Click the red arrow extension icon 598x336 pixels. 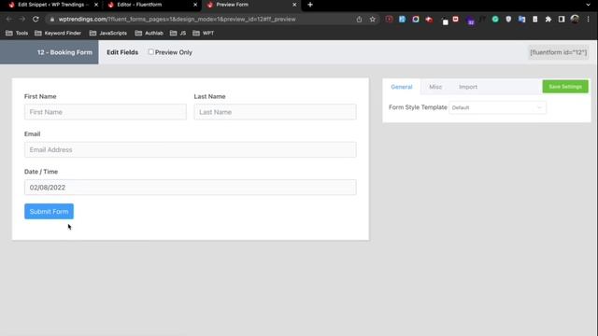[429, 19]
